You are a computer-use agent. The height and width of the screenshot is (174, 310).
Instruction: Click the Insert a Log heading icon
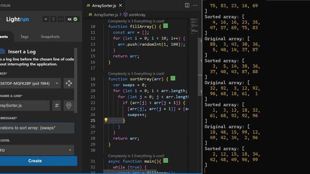point(2,52)
